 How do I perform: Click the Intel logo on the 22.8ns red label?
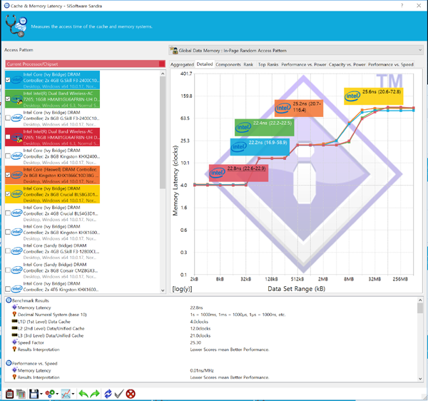(218, 173)
